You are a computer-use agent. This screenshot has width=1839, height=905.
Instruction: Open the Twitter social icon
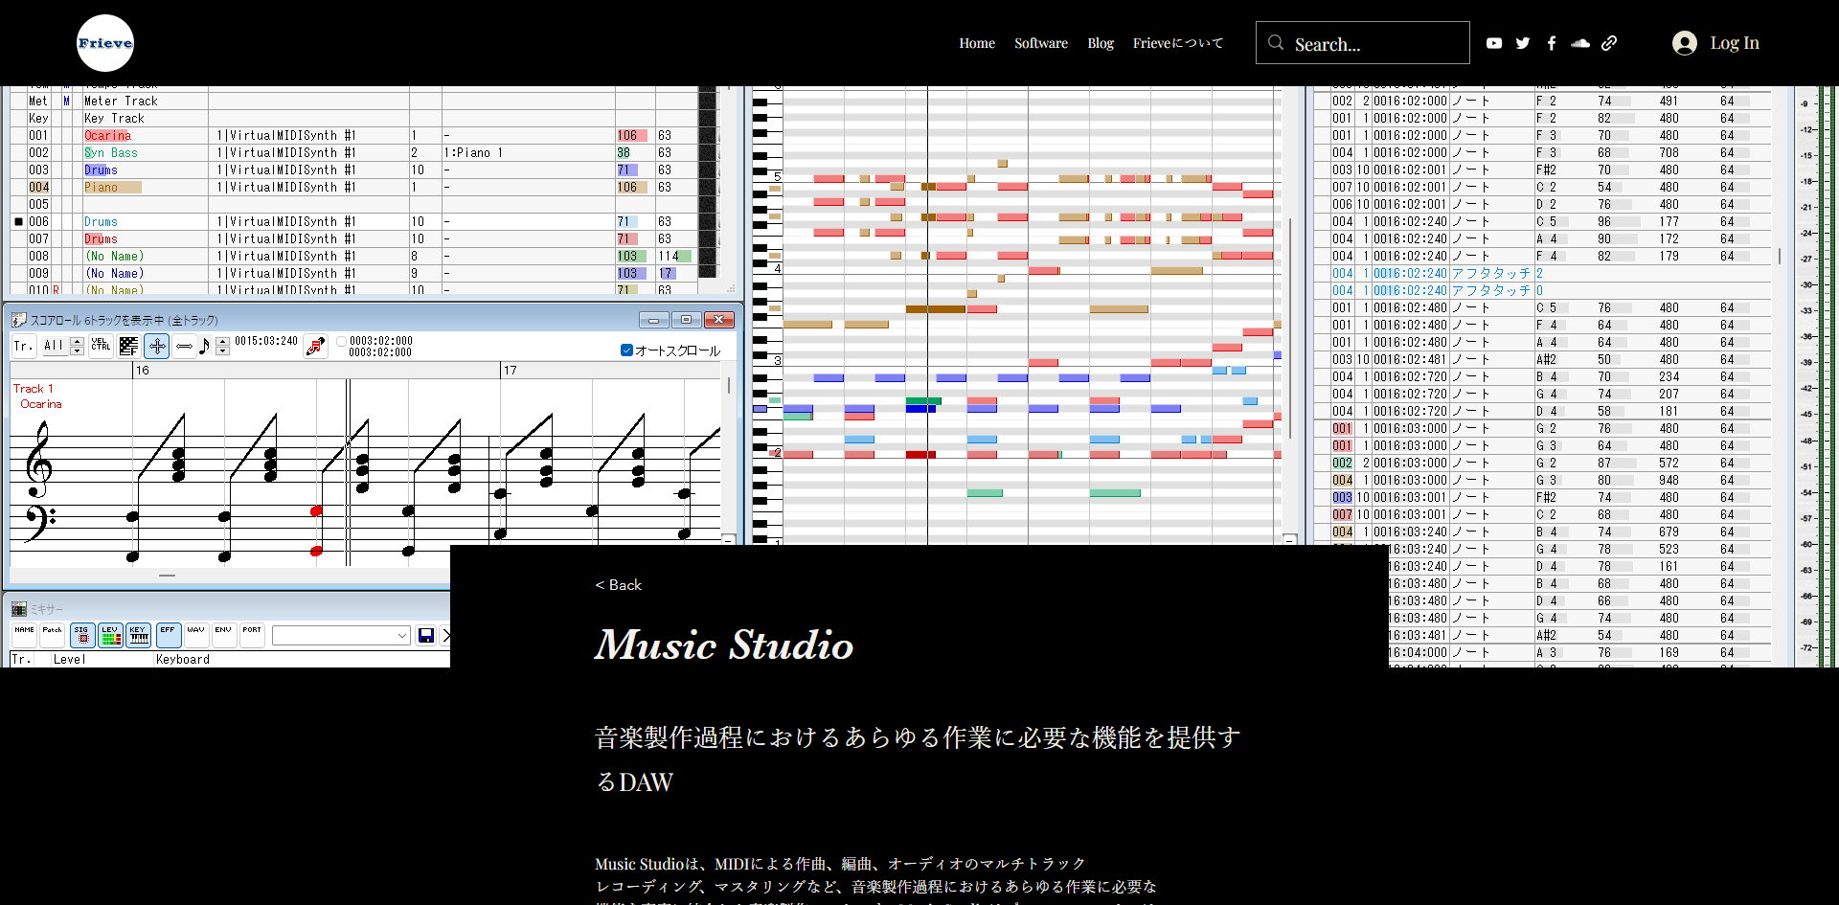[x=1523, y=43]
